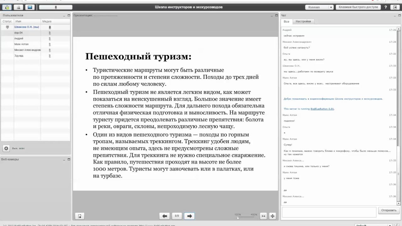The height and width of the screenshot is (226, 402).
Task: Open the Default layout dropdown
Action: (374, 225)
